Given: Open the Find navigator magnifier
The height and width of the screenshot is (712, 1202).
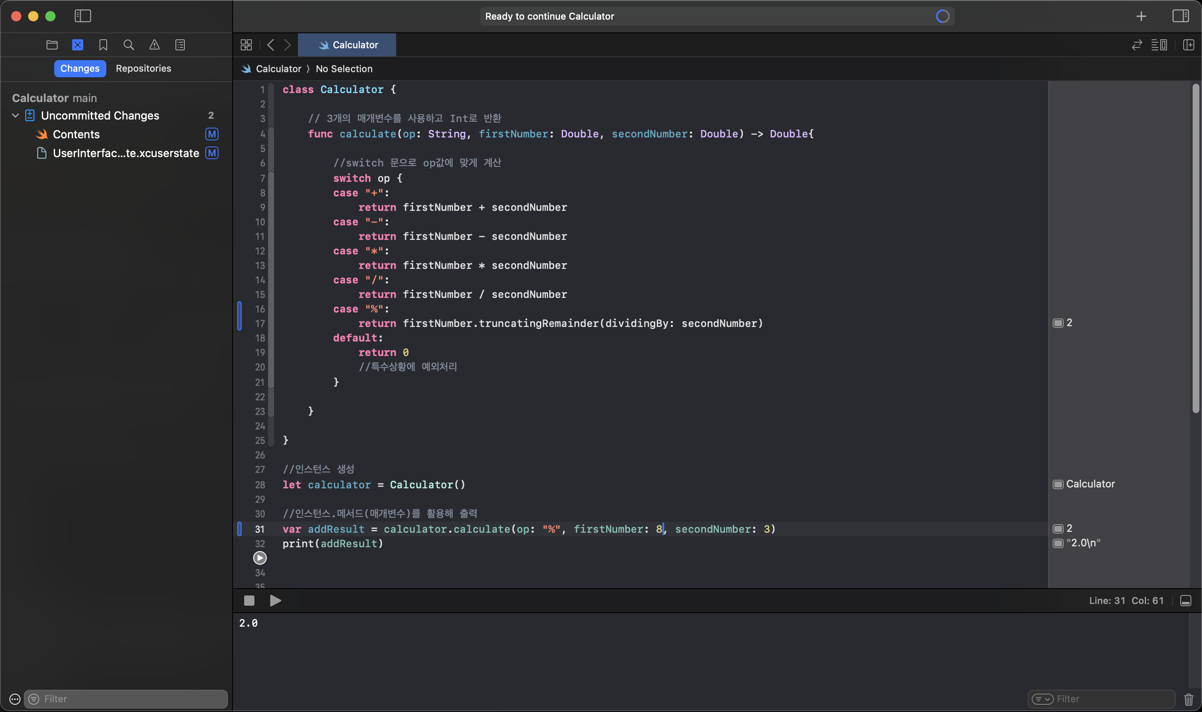Looking at the screenshot, I should (x=128, y=45).
